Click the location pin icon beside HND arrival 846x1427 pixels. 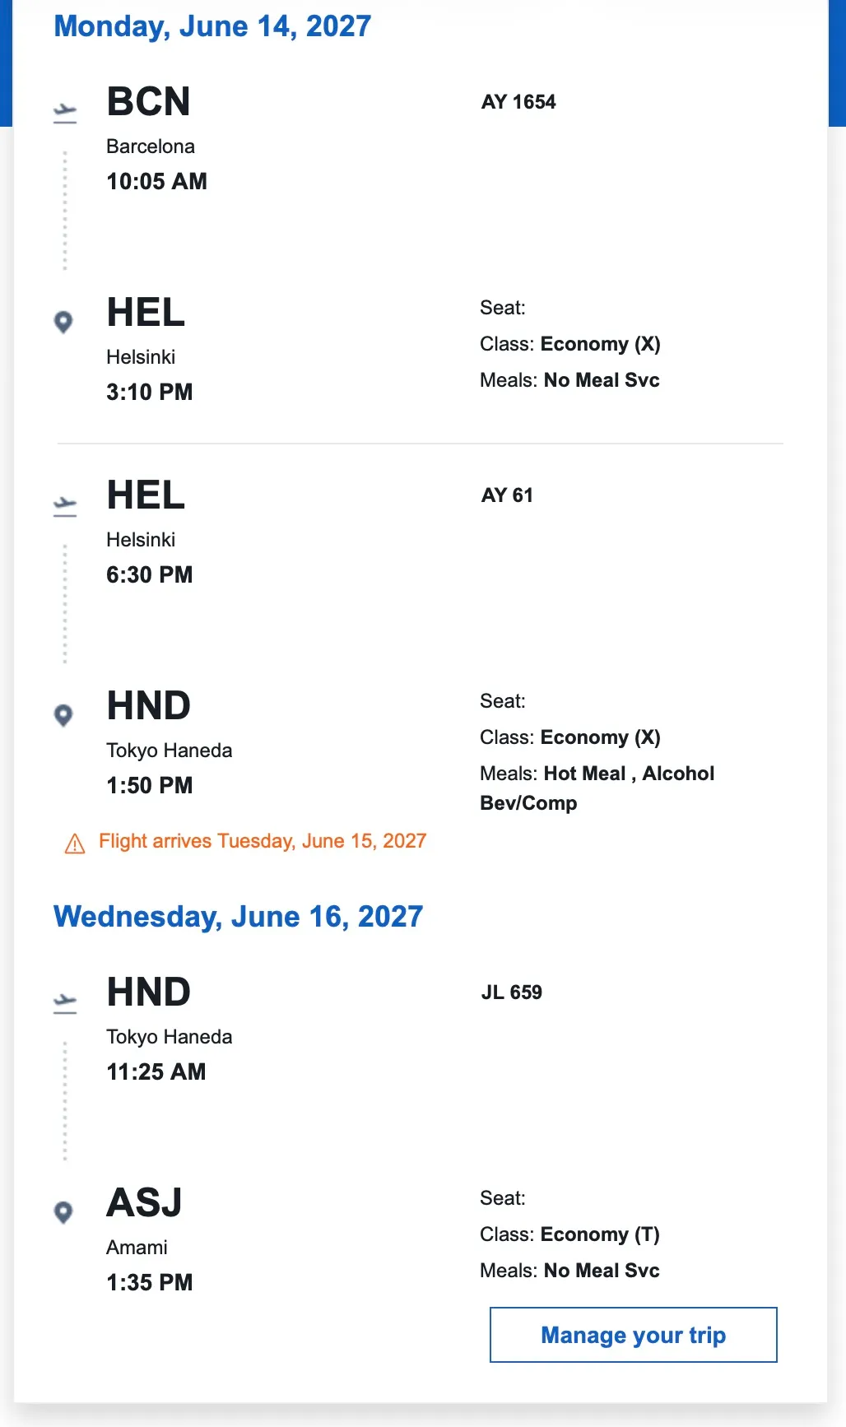pyautogui.click(x=63, y=715)
